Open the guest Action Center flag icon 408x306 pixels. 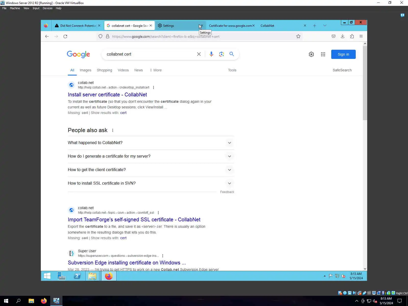[331, 276]
